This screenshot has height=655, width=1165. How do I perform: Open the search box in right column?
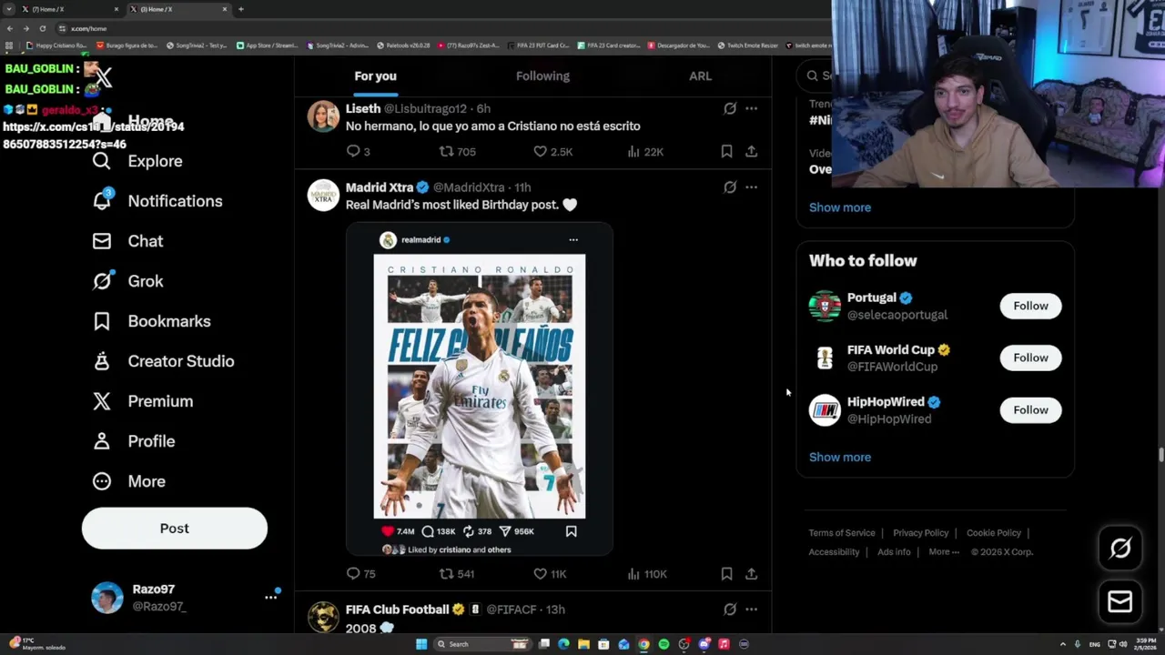(816, 76)
